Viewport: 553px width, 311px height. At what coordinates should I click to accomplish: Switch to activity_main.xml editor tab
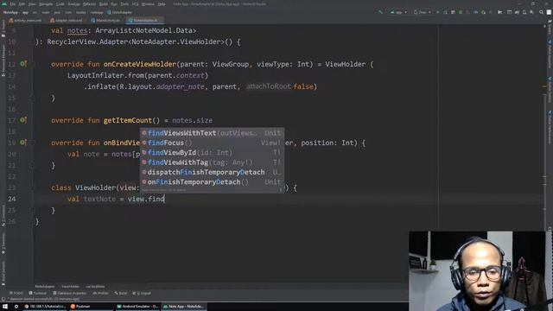(x=25, y=21)
